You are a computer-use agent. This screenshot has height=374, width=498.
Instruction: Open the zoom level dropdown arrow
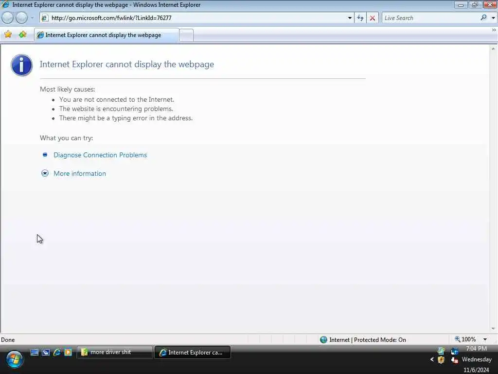(x=485, y=339)
